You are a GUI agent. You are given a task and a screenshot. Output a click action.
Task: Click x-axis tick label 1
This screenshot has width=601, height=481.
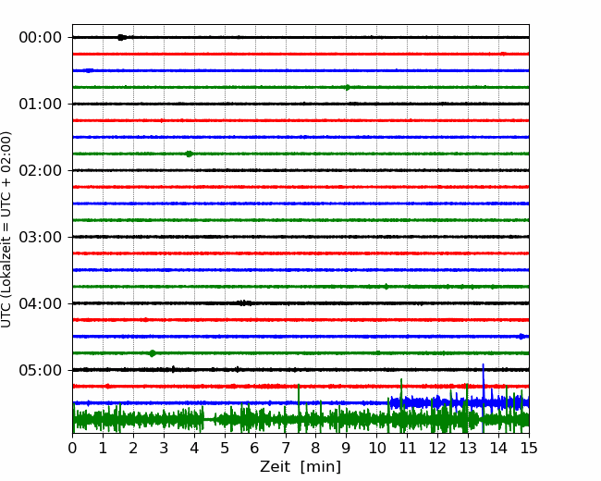click(103, 448)
